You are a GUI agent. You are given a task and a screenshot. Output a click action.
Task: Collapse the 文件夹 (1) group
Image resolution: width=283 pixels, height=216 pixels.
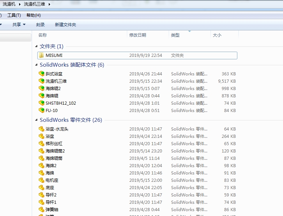tap(36, 46)
